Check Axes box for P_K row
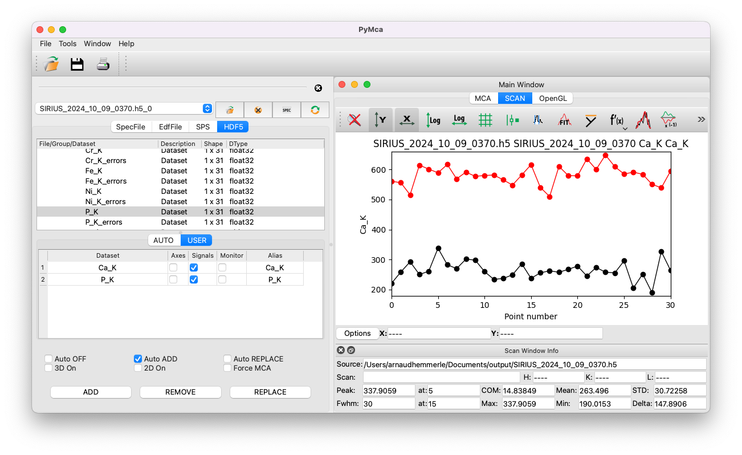Screen dimensions: 742x455 coord(173,279)
